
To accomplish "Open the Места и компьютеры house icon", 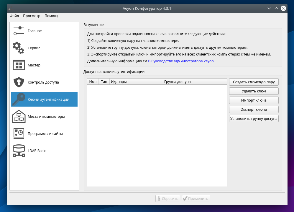I will [x=19, y=116].
